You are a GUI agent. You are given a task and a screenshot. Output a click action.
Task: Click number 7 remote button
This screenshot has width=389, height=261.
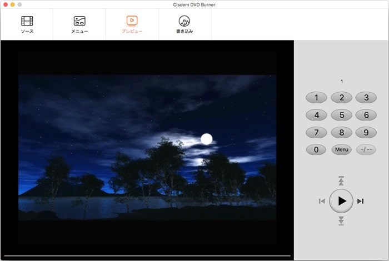[316, 132]
